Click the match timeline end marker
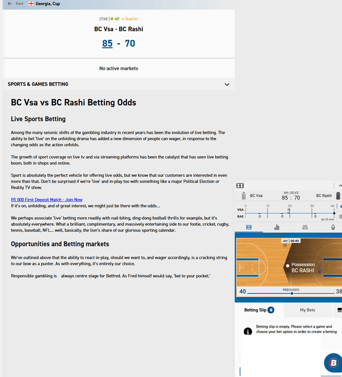Screen dimensions: 342x377 point(334,213)
